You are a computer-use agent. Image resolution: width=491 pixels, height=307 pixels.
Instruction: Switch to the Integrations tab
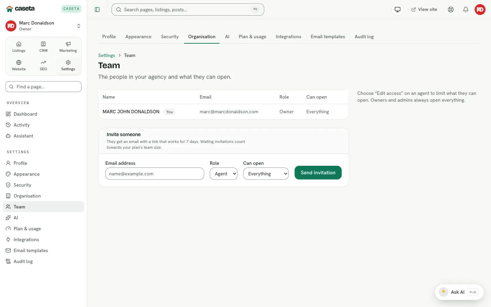[288, 36]
